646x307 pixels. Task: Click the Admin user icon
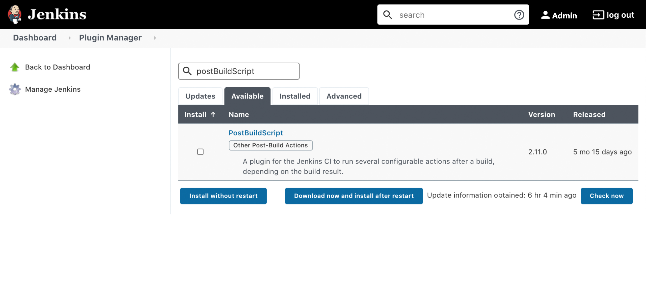tap(545, 15)
